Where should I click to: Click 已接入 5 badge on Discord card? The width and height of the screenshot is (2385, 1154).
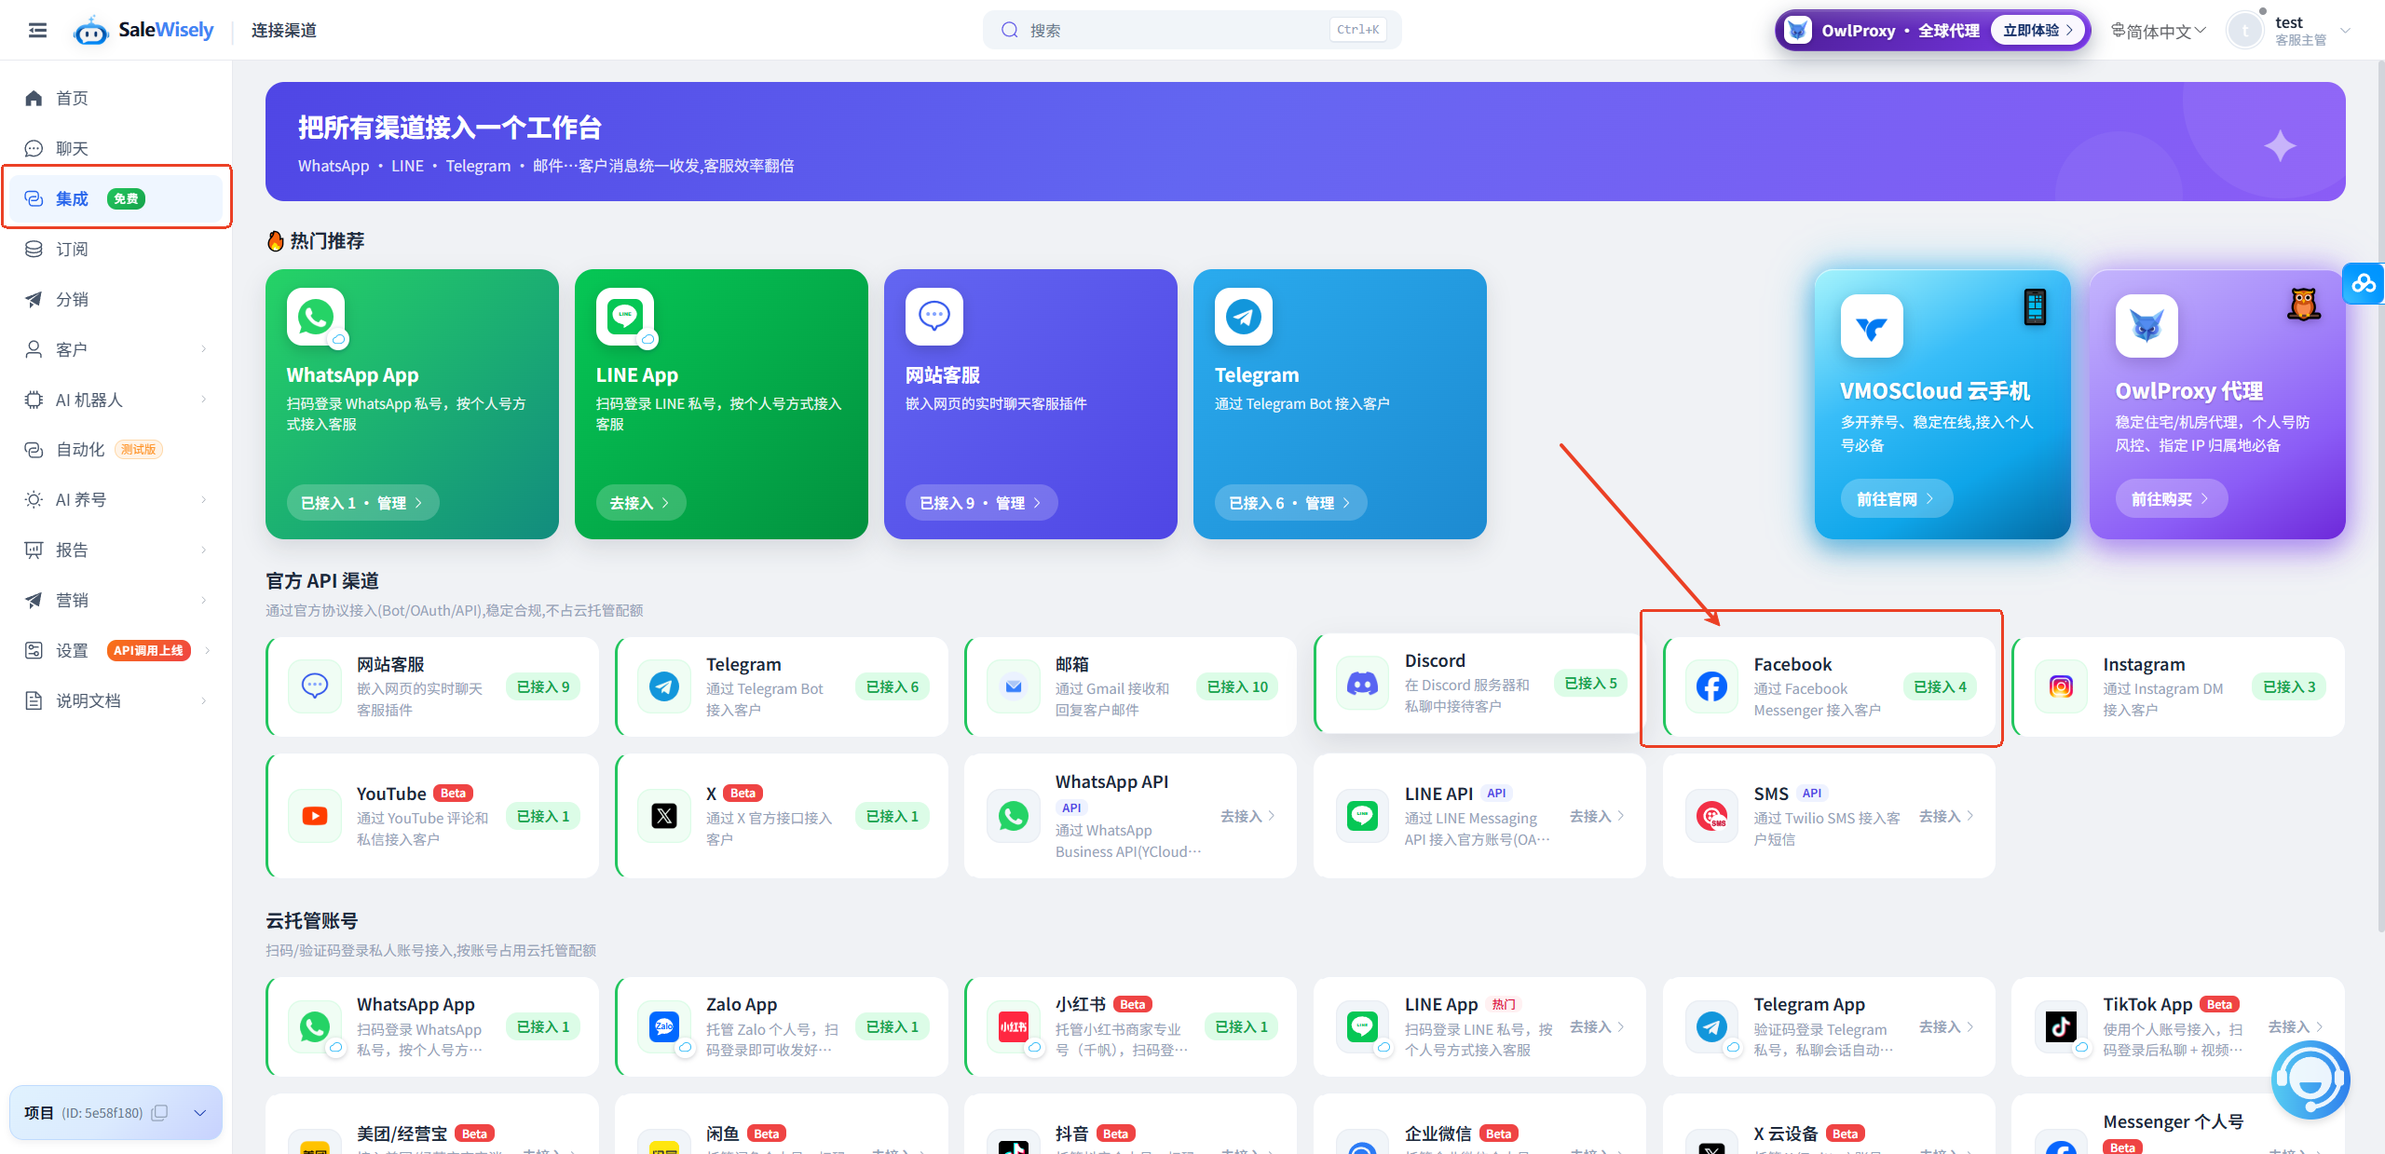point(1590,684)
